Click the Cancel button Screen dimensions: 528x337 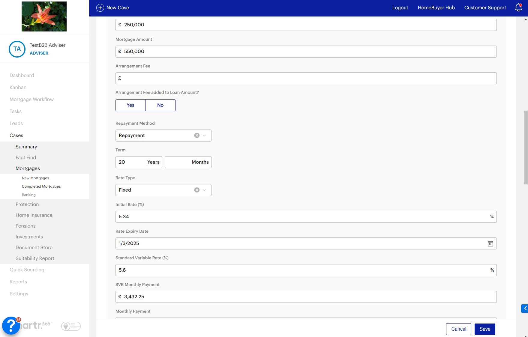click(459, 329)
